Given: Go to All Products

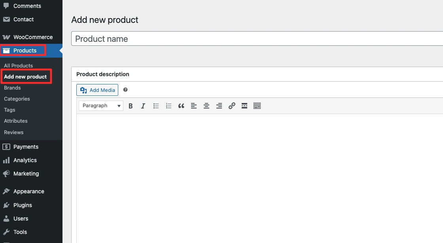Looking at the screenshot, I should (x=18, y=65).
